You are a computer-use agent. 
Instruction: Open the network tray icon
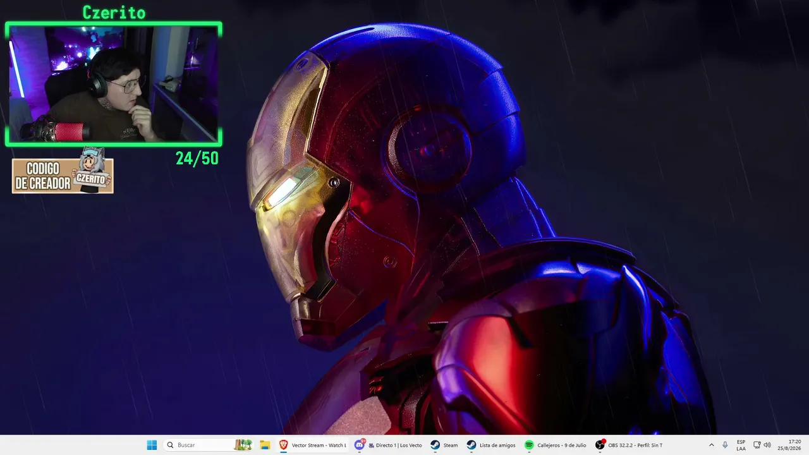(757, 445)
